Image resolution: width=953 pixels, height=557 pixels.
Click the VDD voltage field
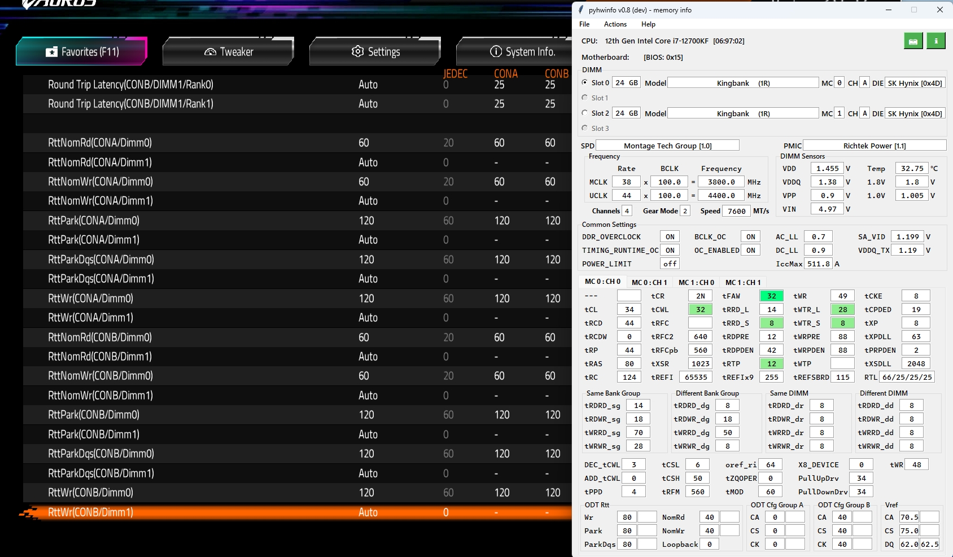pos(827,168)
